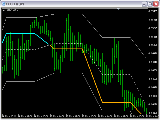
Task: Click the 0.95465 price scale label
Action: (x=153, y=11)
